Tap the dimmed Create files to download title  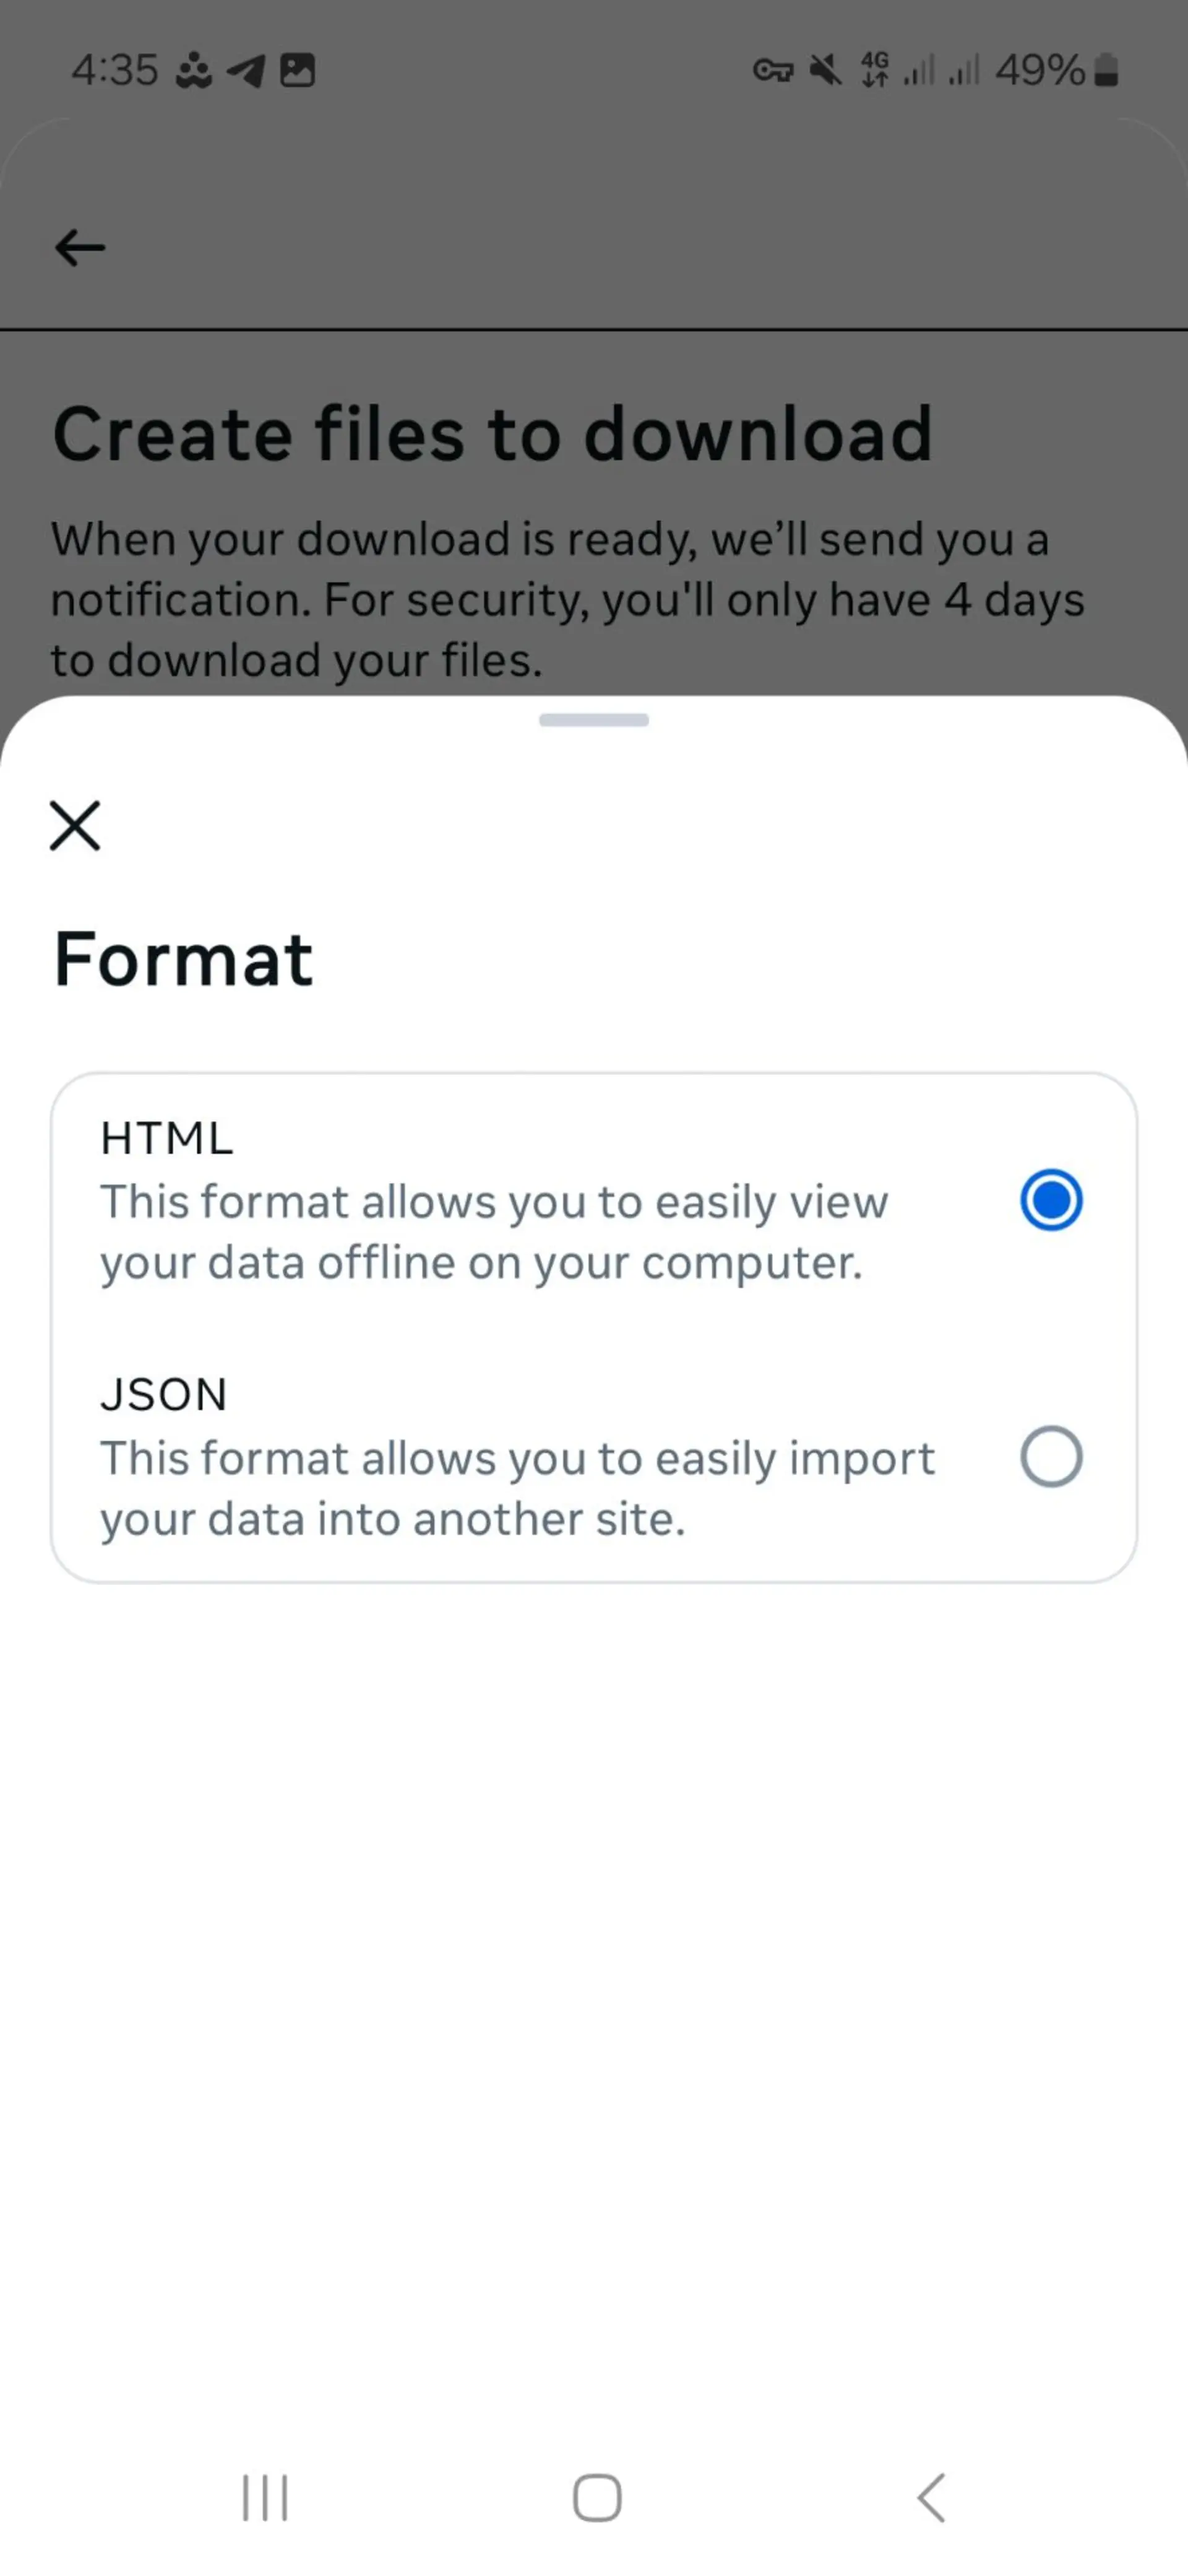(x=493, y=434)
